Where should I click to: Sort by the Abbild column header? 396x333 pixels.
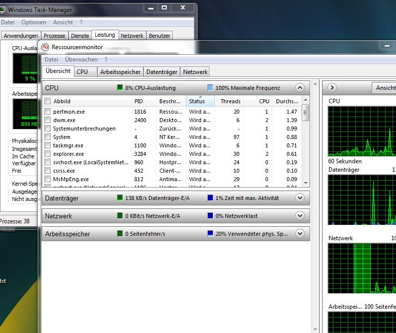(x=87, y=101)
